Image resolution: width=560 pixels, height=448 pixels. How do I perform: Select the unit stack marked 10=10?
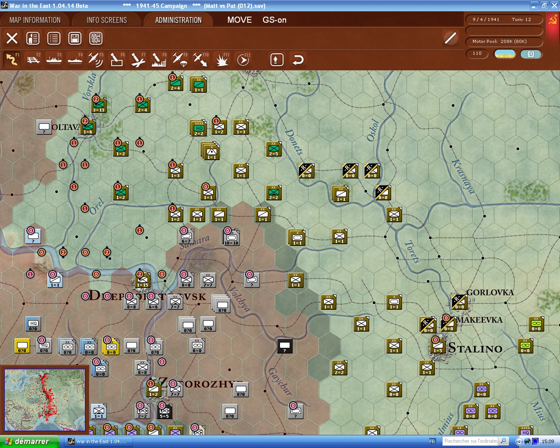pos(231,237)
